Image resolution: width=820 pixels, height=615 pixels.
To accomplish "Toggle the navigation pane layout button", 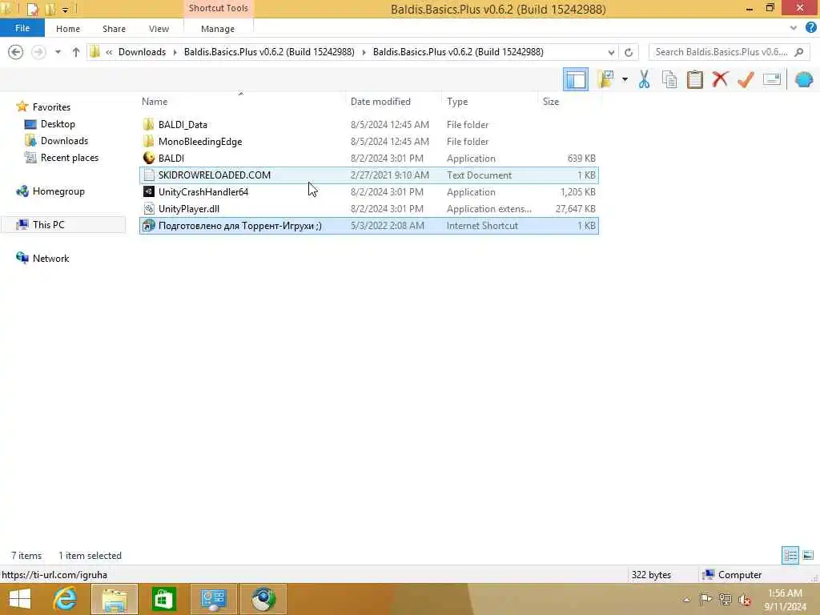I will coord(575,79).
